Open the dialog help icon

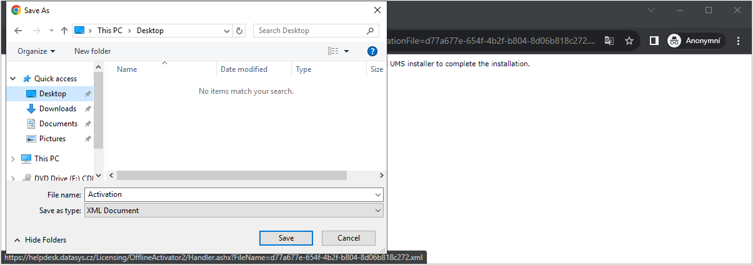click(372, 51)
